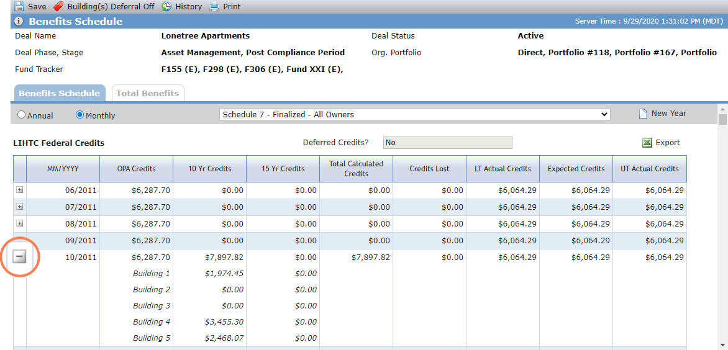Click the $3,455.30 Building 4 value
Viewport: 728px width, 350px height.
point(224,321)
